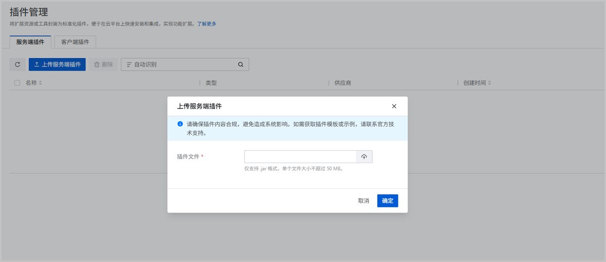Screen dimensions: 606x262
Task: Click the 类型 column header
Action: tap(211, 83)
